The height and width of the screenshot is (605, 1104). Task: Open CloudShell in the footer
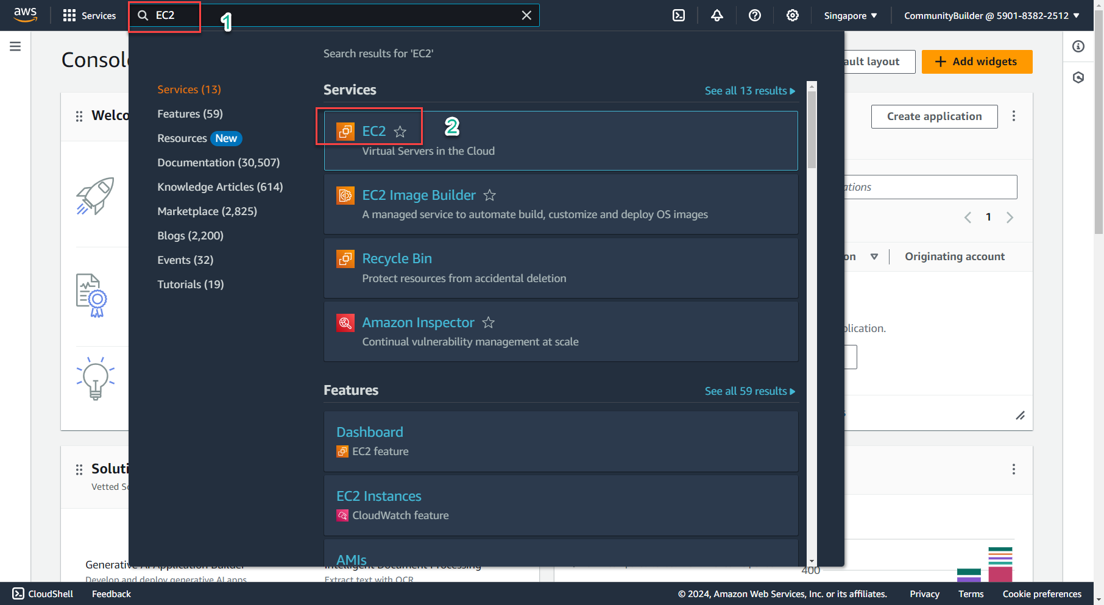pyautogui.click(x=43, y=593)
